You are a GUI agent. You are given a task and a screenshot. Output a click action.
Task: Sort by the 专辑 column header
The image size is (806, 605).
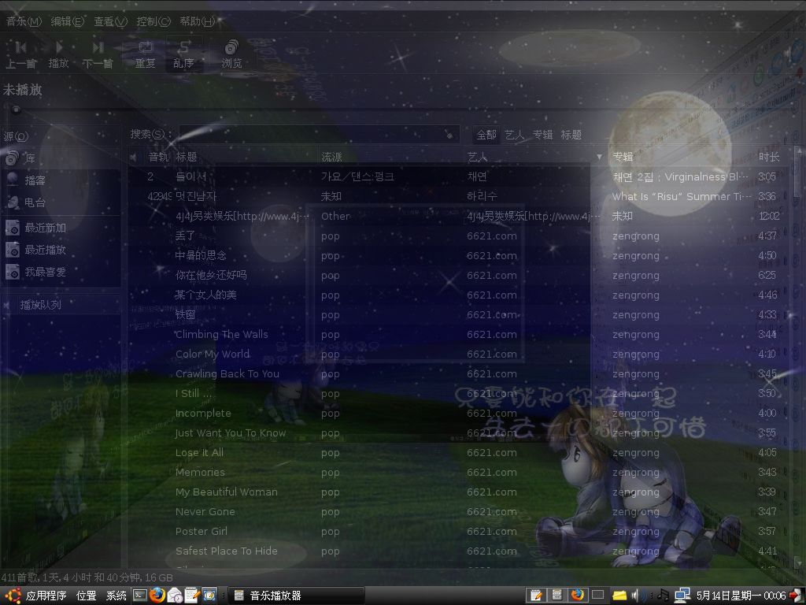[x=682, y=157]
